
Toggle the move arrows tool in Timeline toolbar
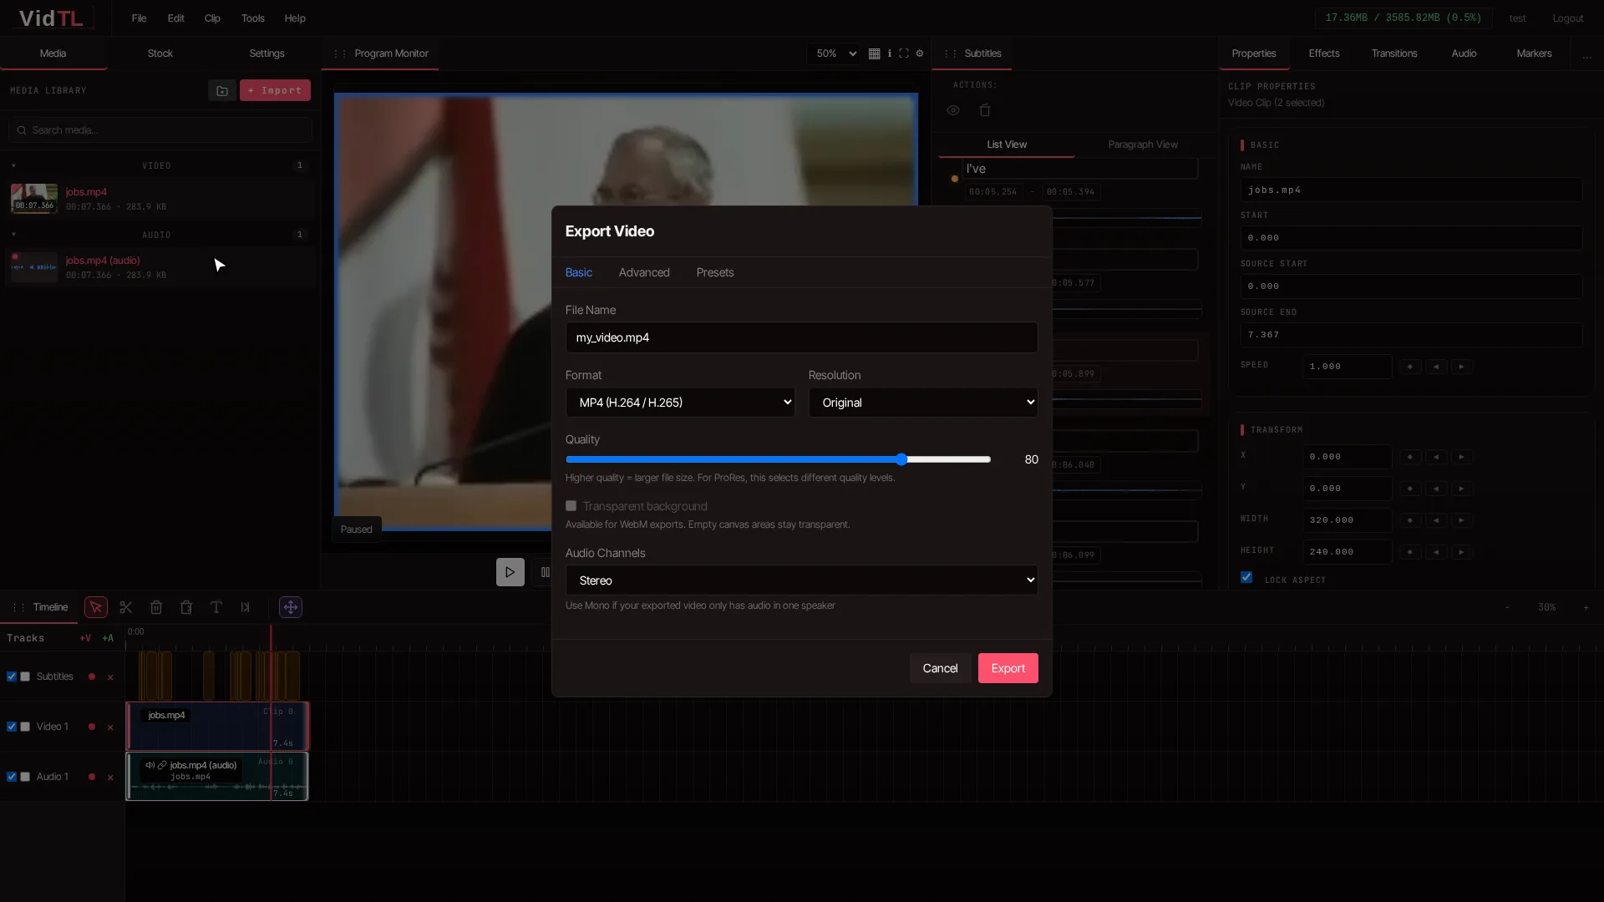(x=291, y=607)
